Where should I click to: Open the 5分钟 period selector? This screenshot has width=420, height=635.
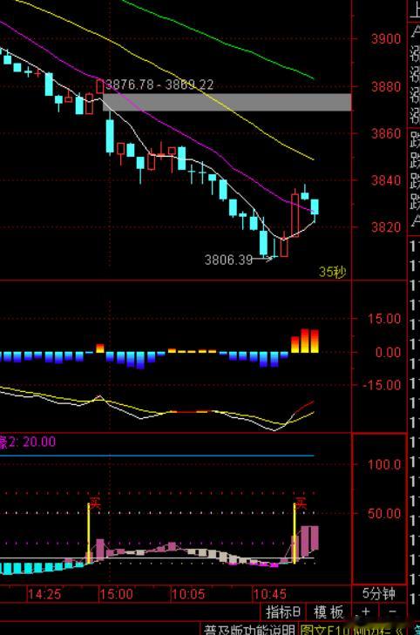click(378, 594)
